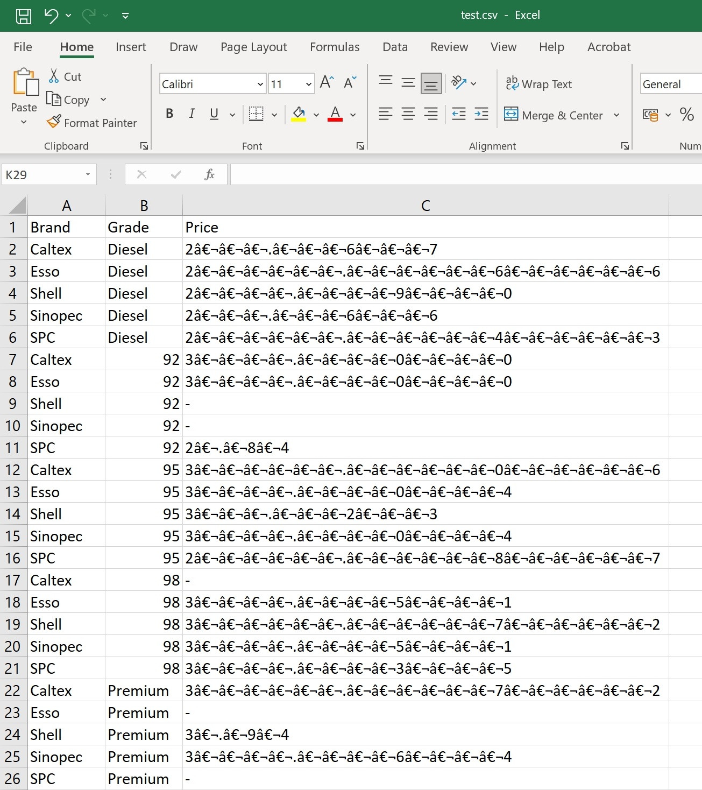Screen dimensions: 702x790
Task: Switch to Help tab
Action: [551, 47]
